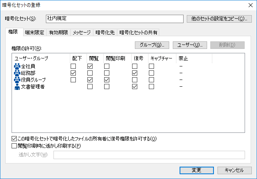Click the ユーザー(U)... button
The height and width of the screenshot is (179, 257).
tap(190, 45)
